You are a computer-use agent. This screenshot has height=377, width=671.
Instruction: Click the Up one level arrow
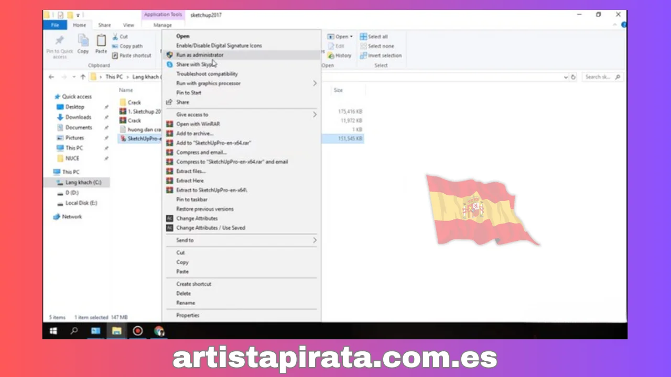tap(83, 77)
